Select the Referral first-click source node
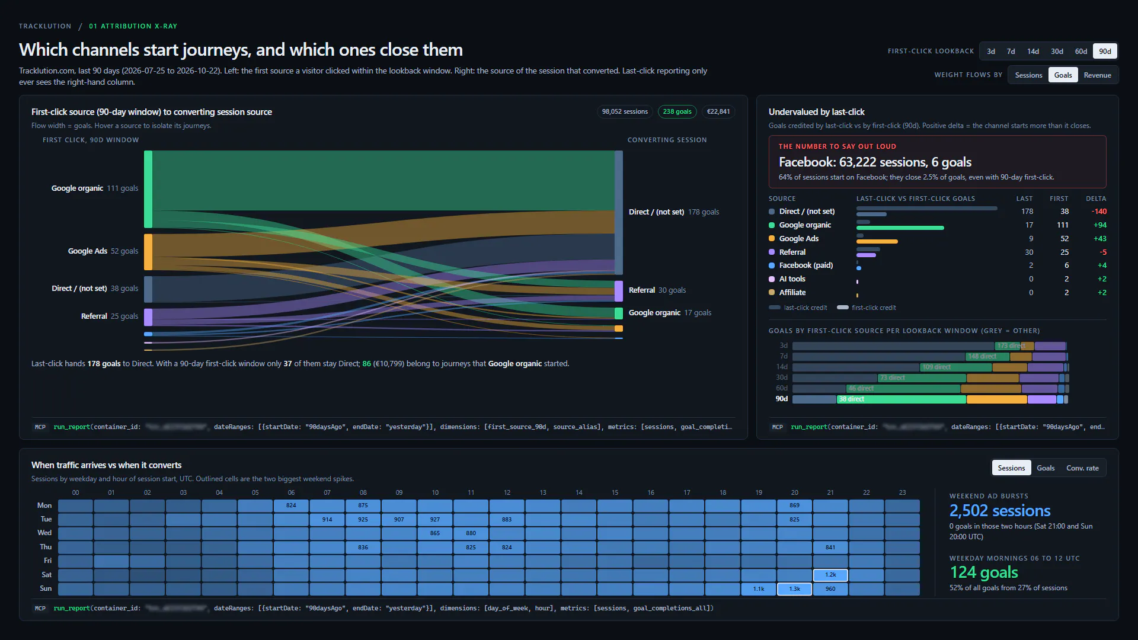Image resolution: width=1138 pixels, height=640 pixels. pyautogui.click(x=148, y=317)
